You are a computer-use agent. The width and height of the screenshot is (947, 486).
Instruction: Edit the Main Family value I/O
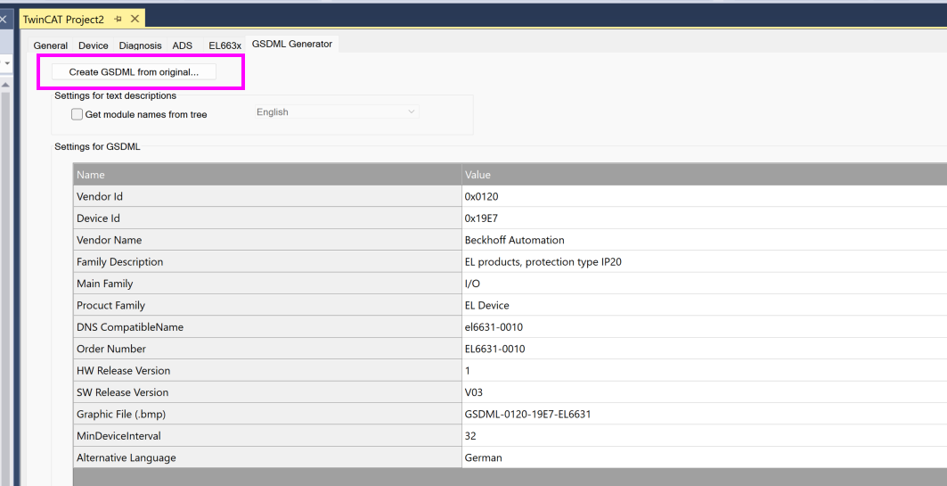point(704,284)
